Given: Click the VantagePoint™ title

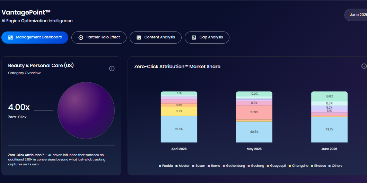Looking at the screenshot, I should coord(26,12).
